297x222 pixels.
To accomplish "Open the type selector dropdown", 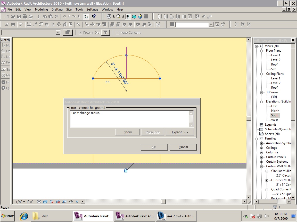I will pyautogui.click(x=58, y=33).
